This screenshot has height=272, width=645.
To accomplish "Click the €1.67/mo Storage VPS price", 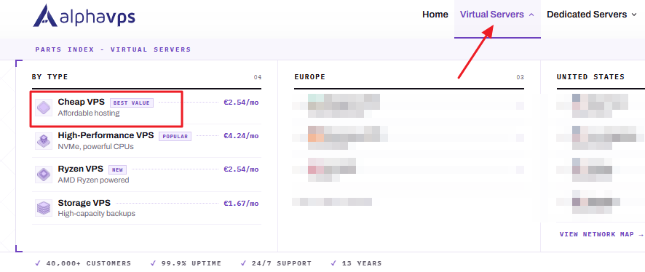I will (x=241, y=204).
